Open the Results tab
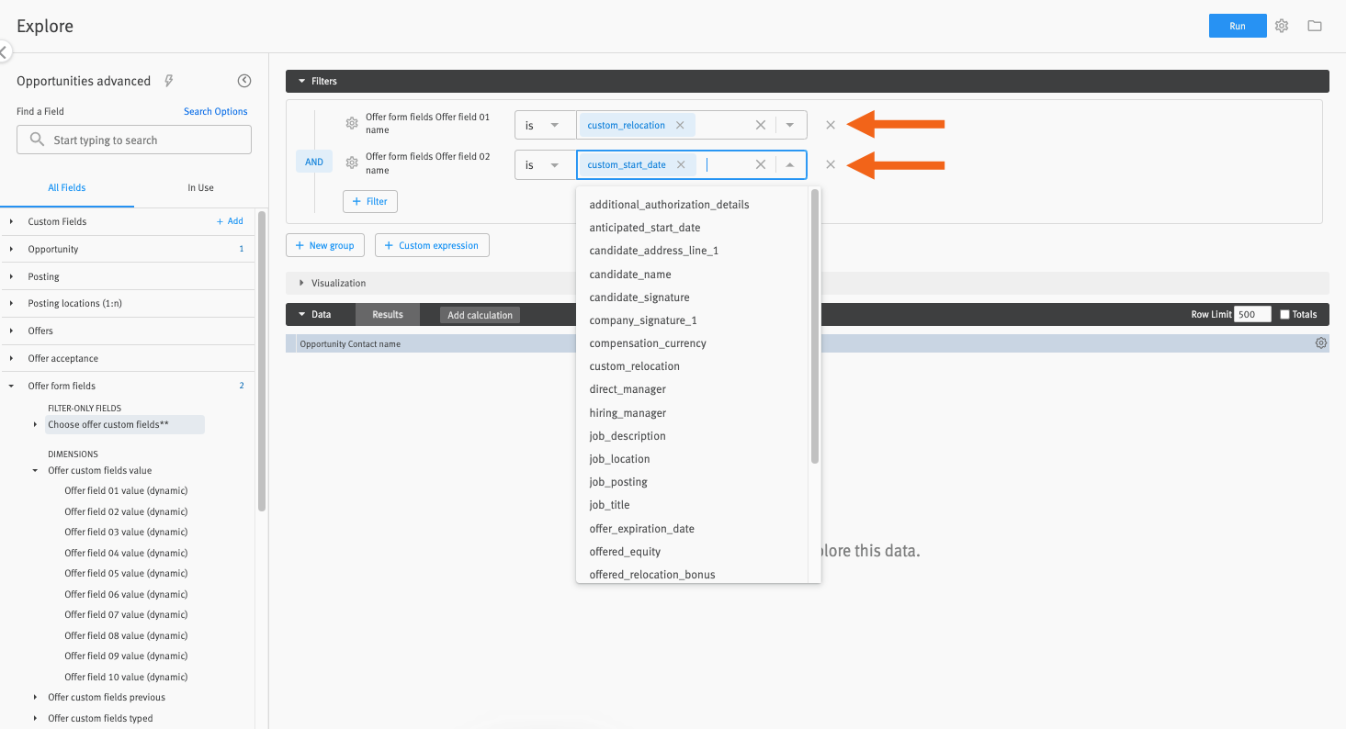Screen dimensions: 1346x729 pyautogui.click(x=388, y=314)
